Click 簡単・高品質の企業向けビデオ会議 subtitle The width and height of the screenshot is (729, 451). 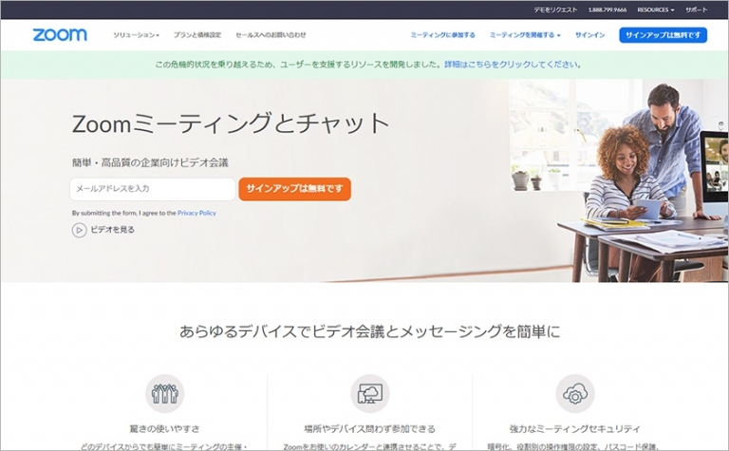tap(150, 162)
